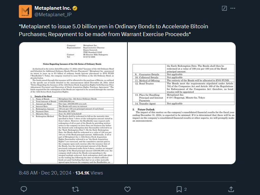
Task: Click the bookmark count number 2
Action: pos(185,189)
